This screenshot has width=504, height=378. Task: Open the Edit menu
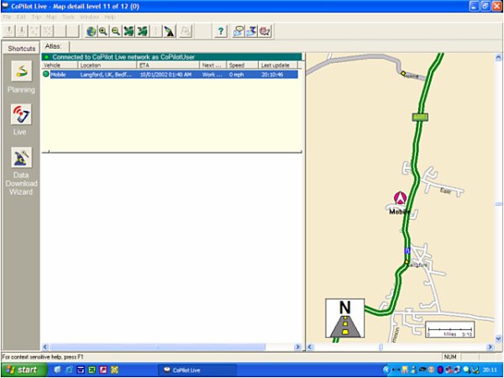tap(21, 17)
